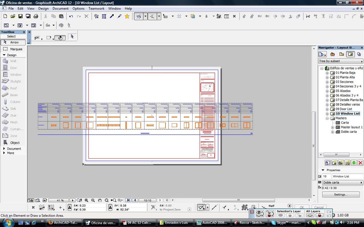Pick the eyedropper Pick Up Parameters tool
The height and width of the screenshot is (227, 364).
(x=112, y=16)
